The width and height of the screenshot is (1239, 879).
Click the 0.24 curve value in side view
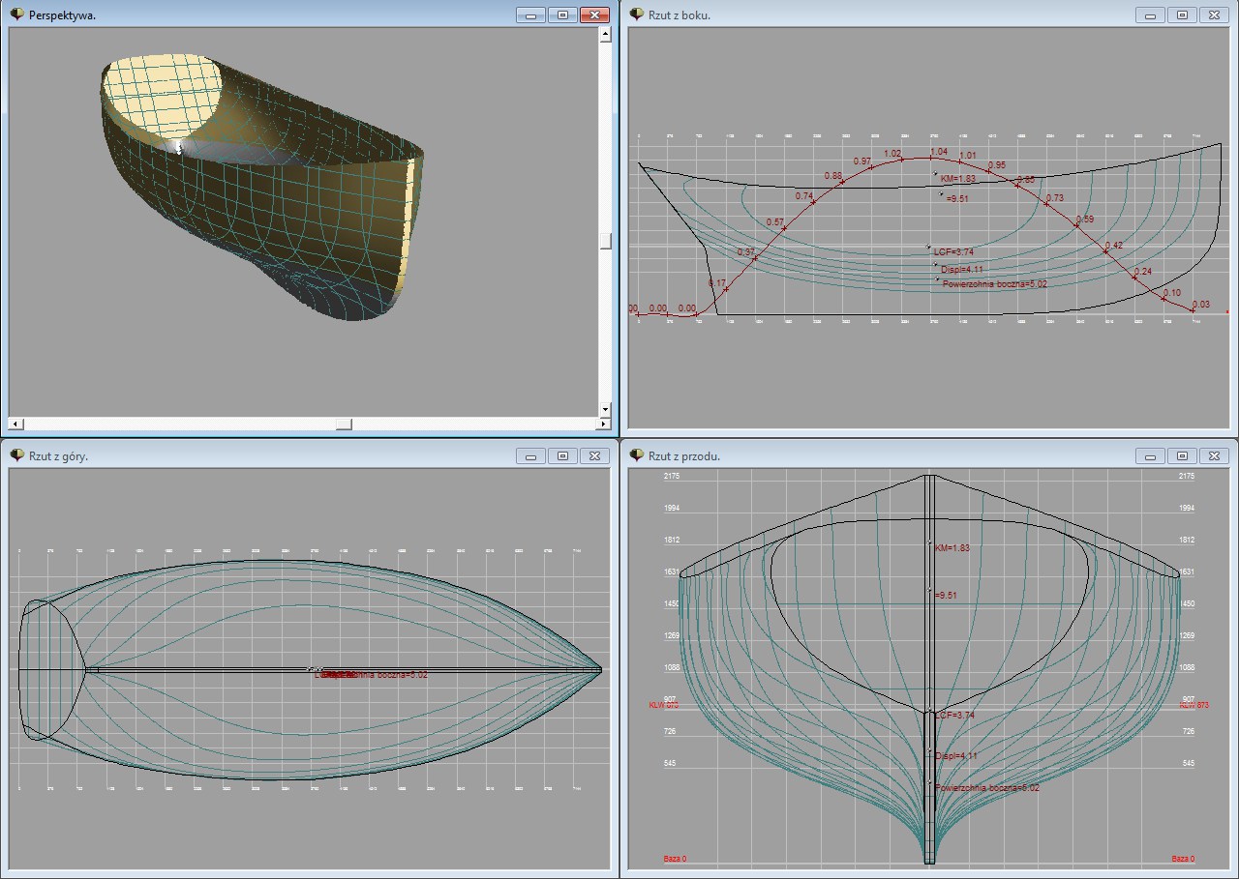(1143, 272)
